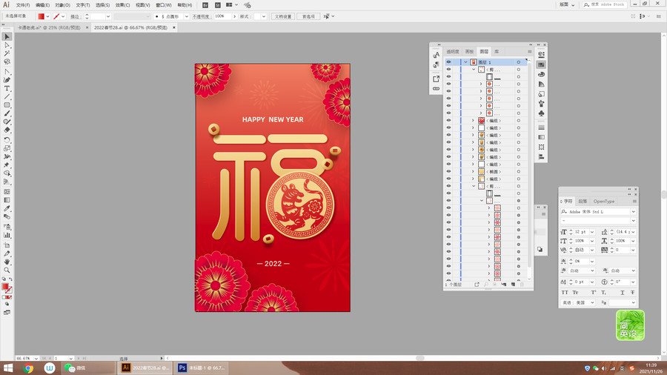667x375 pixels.
Task: Select the Rectangle tool
Action: [x=7, y=105]
